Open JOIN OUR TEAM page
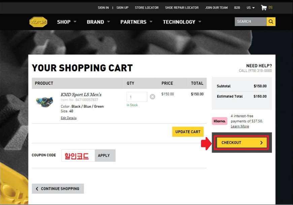Viewport: 293px width, 205px height. [x=217, y=8]
